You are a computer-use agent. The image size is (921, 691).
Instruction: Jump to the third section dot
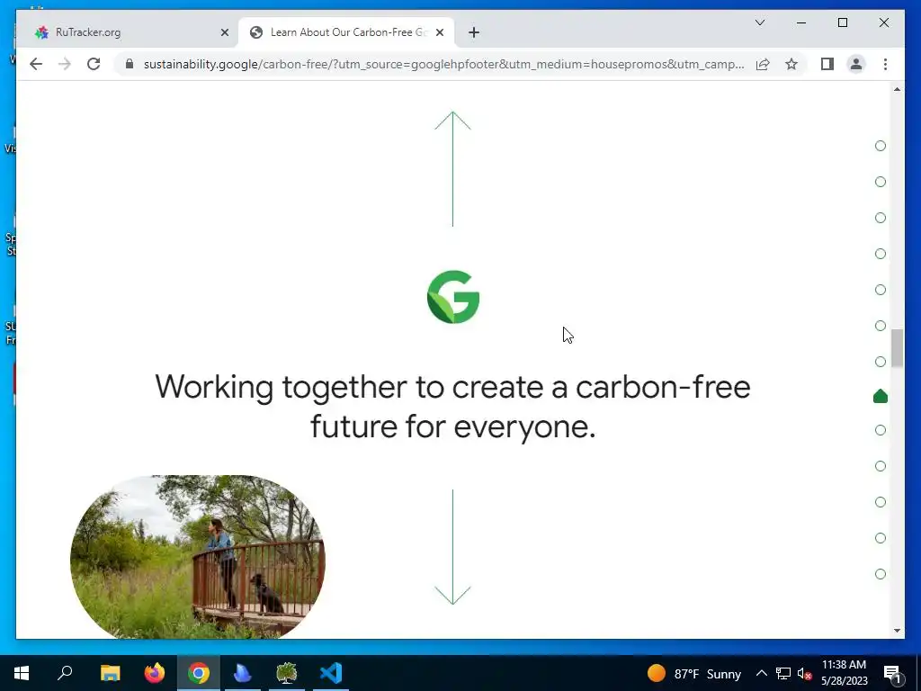880,218
